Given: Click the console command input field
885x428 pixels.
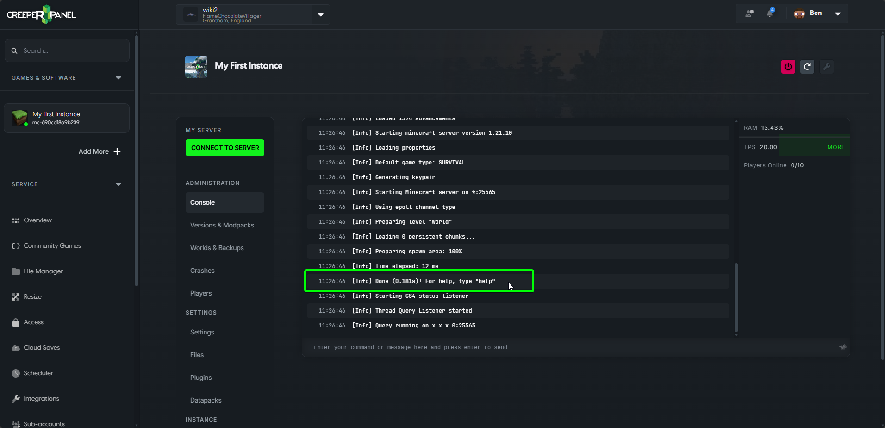Looking at the screenshot, I should tap(572, 347).
